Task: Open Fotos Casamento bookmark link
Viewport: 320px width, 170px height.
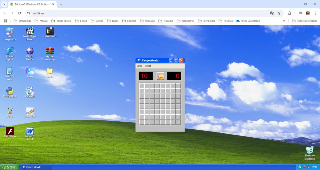Action: coord(248,21)
